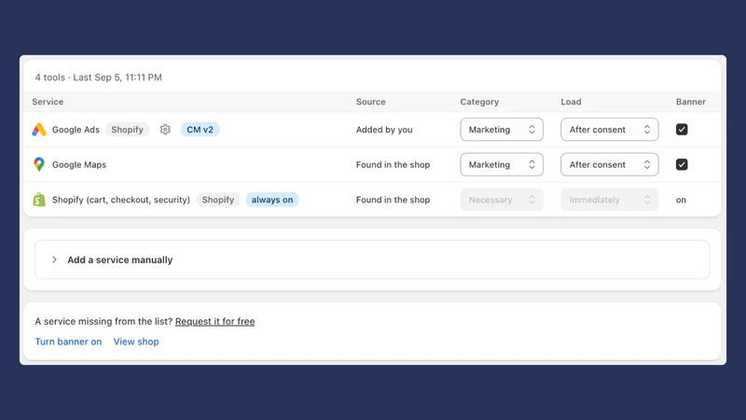Image resolution: width=746 pixels, height=420 pixels.
Task: Click the on banner status text
Action: [682, 200]
